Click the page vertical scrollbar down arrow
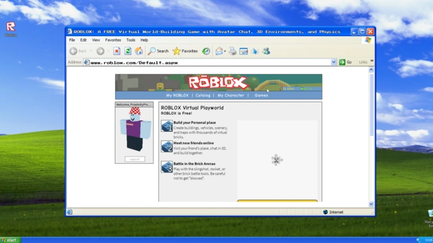Image resolution: width=433 pixels, height=243 pixels. tap(371, 204)
